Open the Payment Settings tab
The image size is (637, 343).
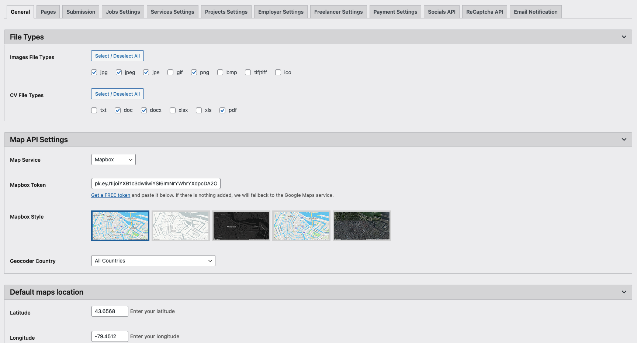[x=395, y=11]
